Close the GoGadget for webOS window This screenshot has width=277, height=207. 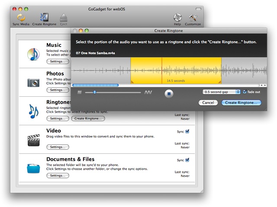tap(14, 9)
